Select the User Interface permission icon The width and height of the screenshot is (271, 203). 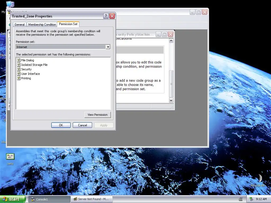[x=19, y=73]
